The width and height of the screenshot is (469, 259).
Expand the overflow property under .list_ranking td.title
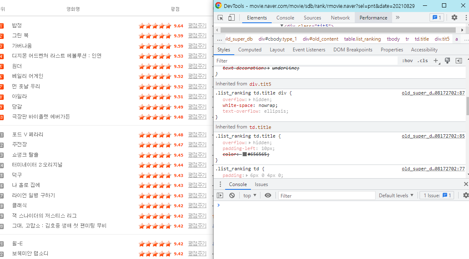[250, 143]
